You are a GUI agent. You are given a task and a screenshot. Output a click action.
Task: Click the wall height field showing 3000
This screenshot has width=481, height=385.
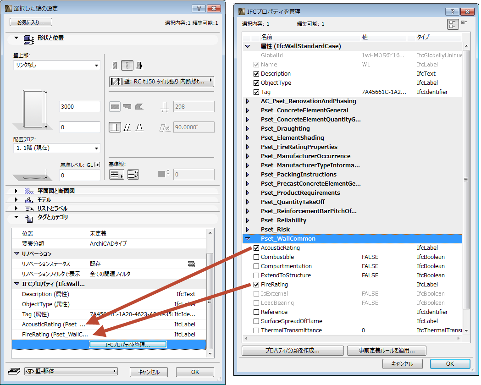tap(80, 107)
